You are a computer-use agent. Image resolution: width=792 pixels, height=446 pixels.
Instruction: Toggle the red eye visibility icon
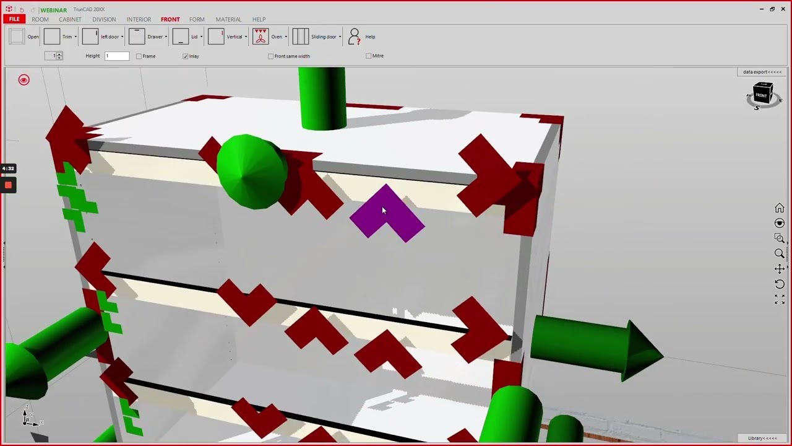pos(24,80)
